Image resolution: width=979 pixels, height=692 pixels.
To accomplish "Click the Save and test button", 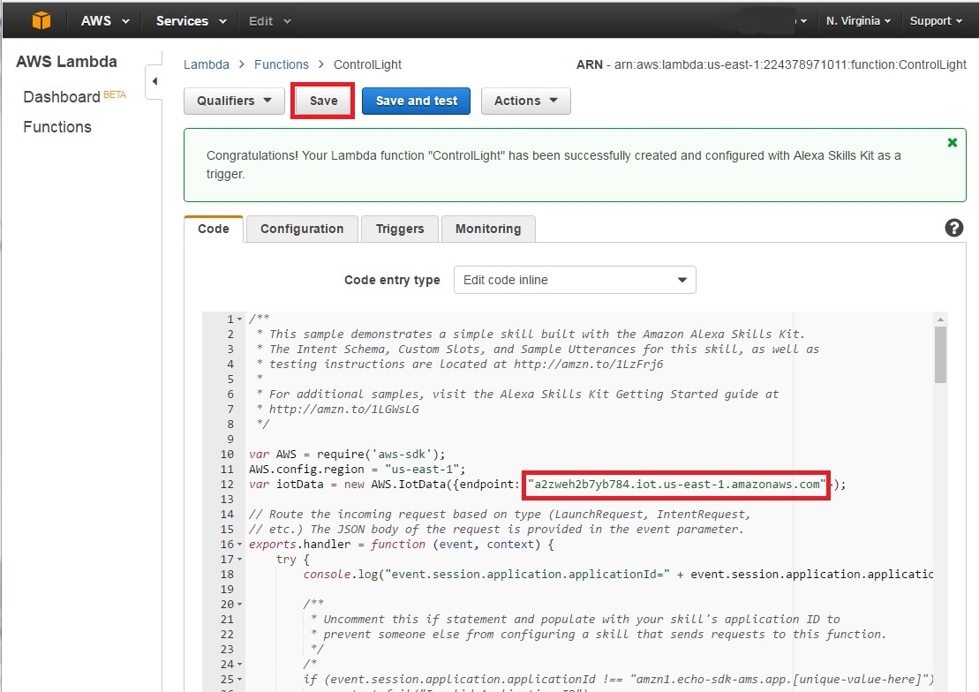I will (417, 101).
